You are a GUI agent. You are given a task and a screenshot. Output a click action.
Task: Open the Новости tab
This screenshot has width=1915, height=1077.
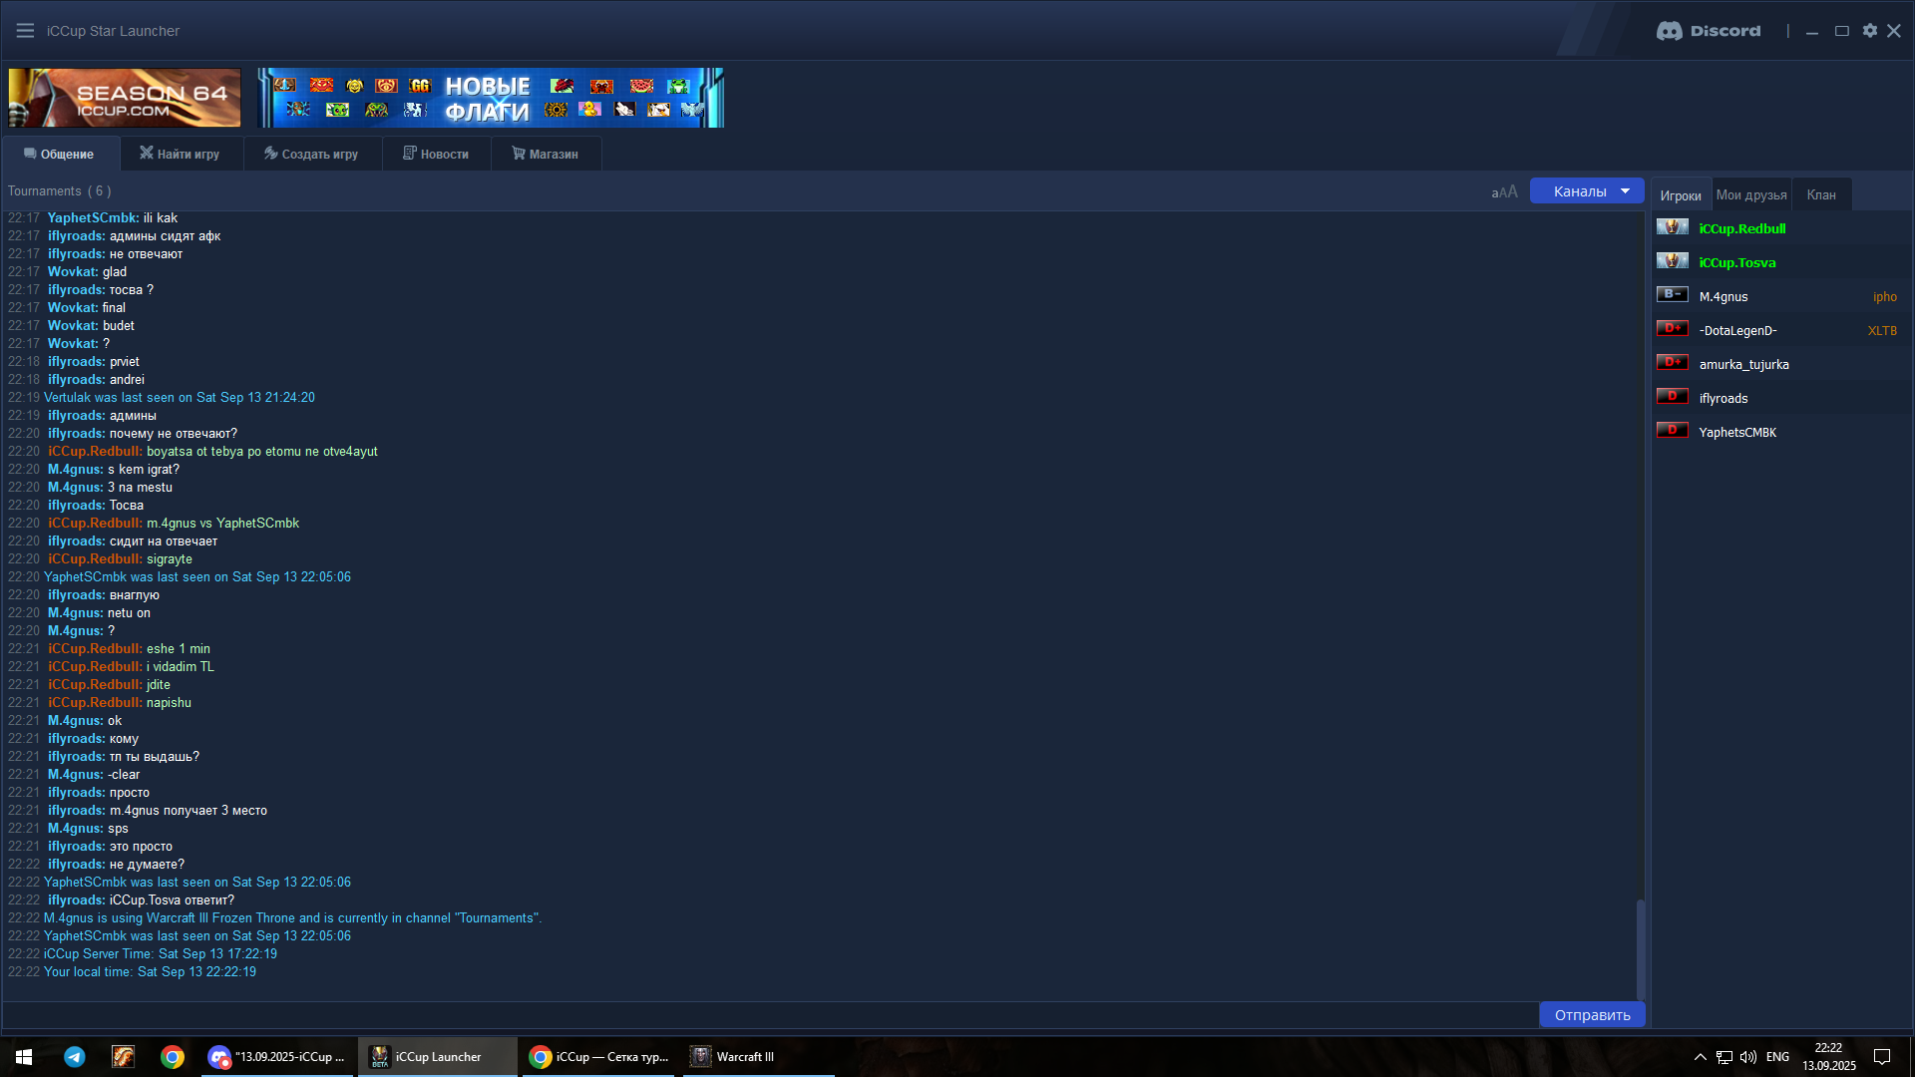tap(437, 154)
